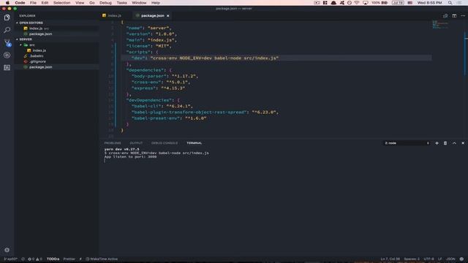Open the Debug menu

click(x=105, y=3)
